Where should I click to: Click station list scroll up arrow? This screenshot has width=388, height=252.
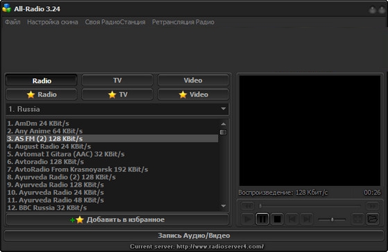(223, 124)
